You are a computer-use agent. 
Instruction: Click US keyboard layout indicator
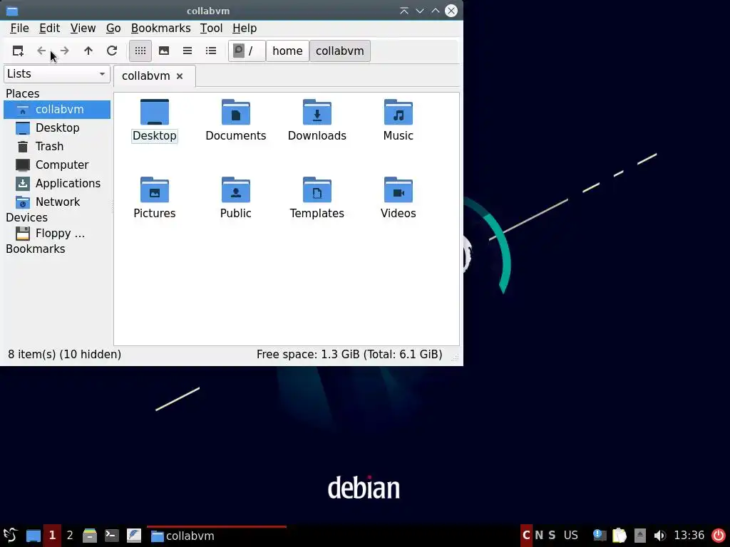click(571, 536)
